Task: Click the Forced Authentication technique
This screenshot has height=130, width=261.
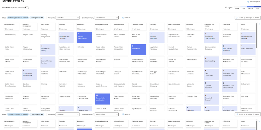Action: [x=139, y=87]
